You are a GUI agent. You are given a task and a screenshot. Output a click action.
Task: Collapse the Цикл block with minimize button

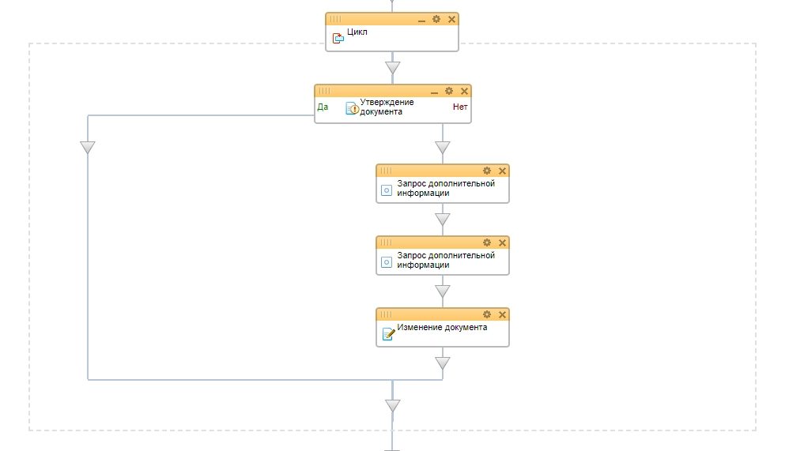click(x=421, y=19)
